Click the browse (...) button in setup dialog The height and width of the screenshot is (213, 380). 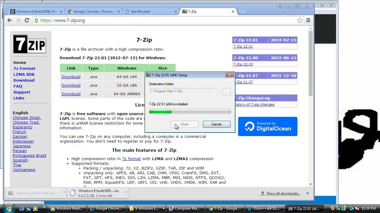click(x=226, y=91)
